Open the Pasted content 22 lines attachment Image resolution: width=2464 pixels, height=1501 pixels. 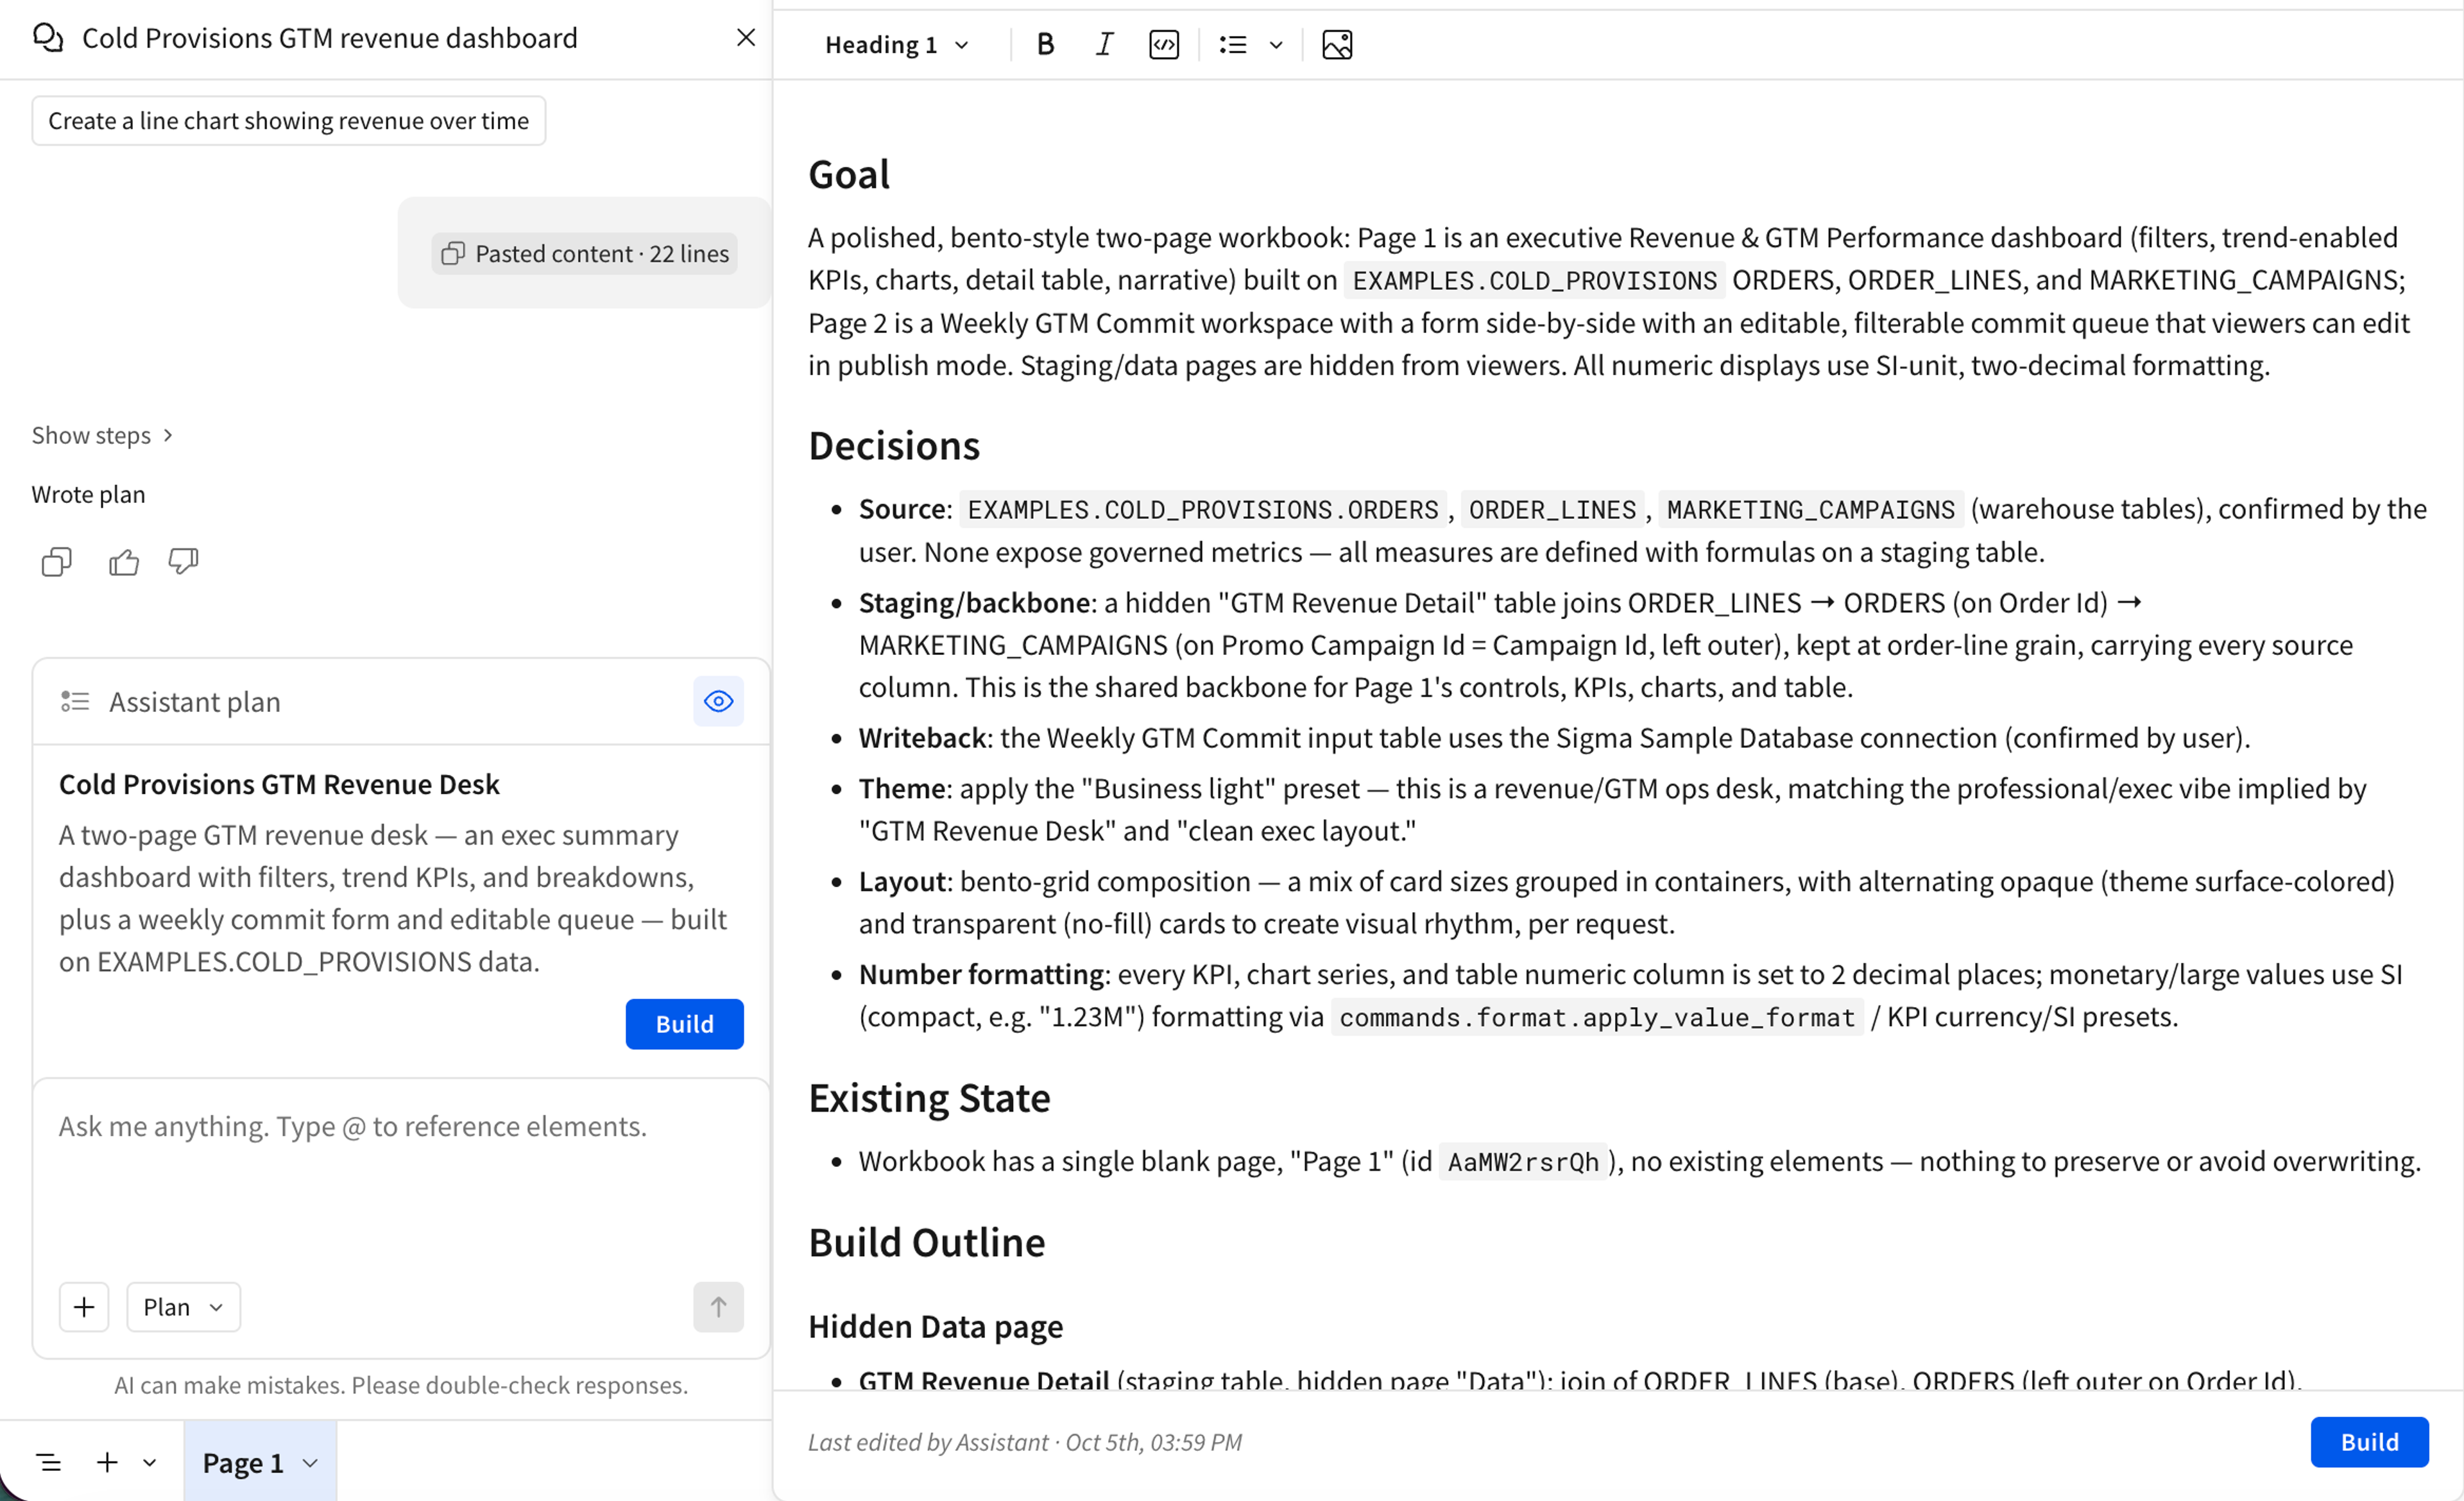click(x=584, y=254)
